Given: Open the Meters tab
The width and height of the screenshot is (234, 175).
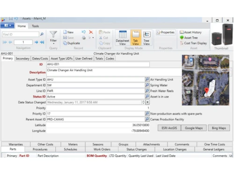Looking at the screenshot, I should click(x=73, y=144).
